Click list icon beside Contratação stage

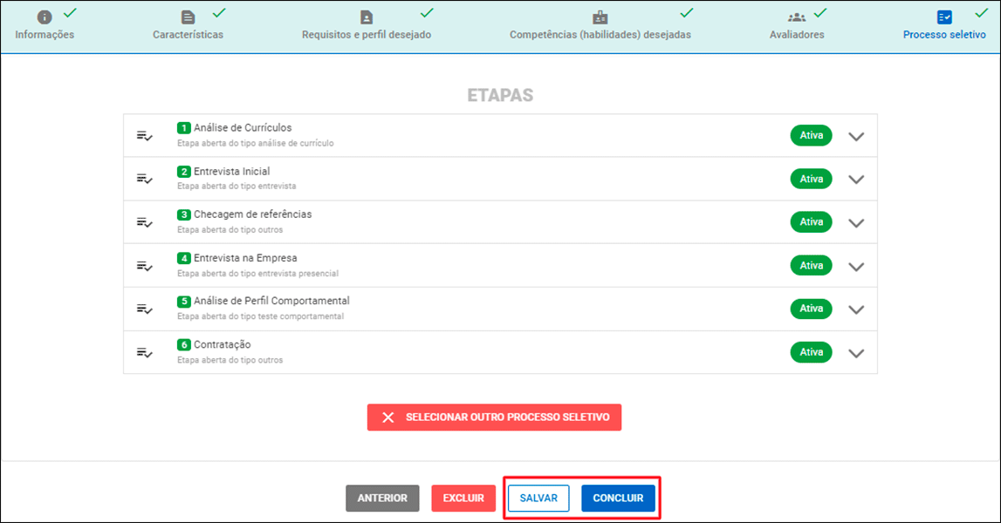click(x=145, y=352)
